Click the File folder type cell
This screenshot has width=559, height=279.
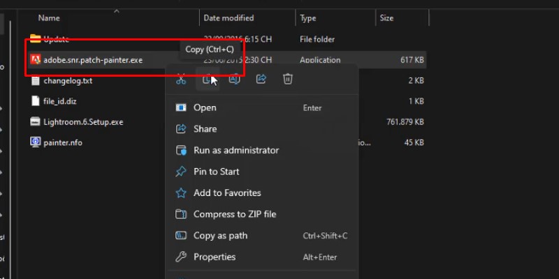317,39
